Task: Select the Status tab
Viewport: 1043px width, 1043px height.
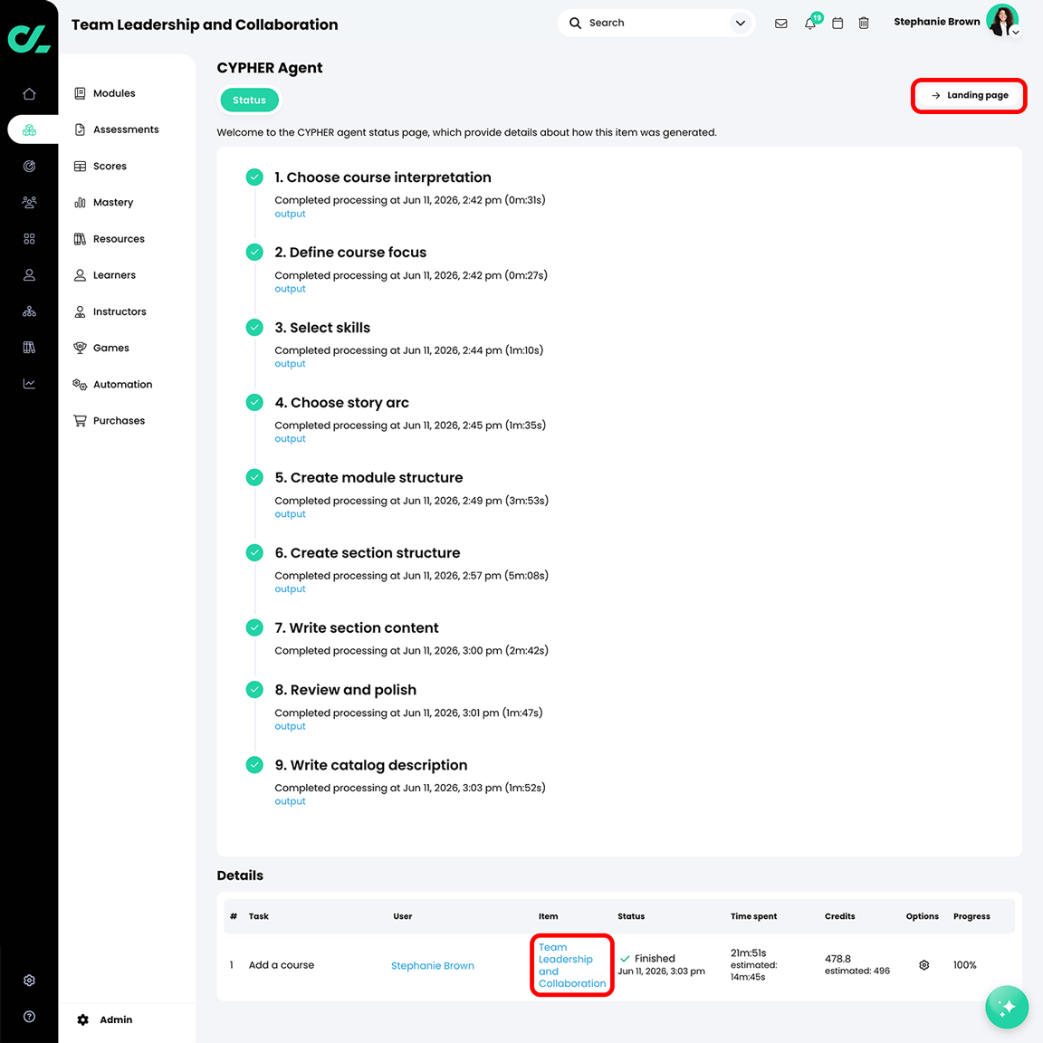Action: click(x=250, y=100)
